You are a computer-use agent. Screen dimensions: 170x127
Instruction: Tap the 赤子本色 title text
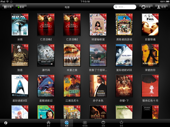(98, 101)
